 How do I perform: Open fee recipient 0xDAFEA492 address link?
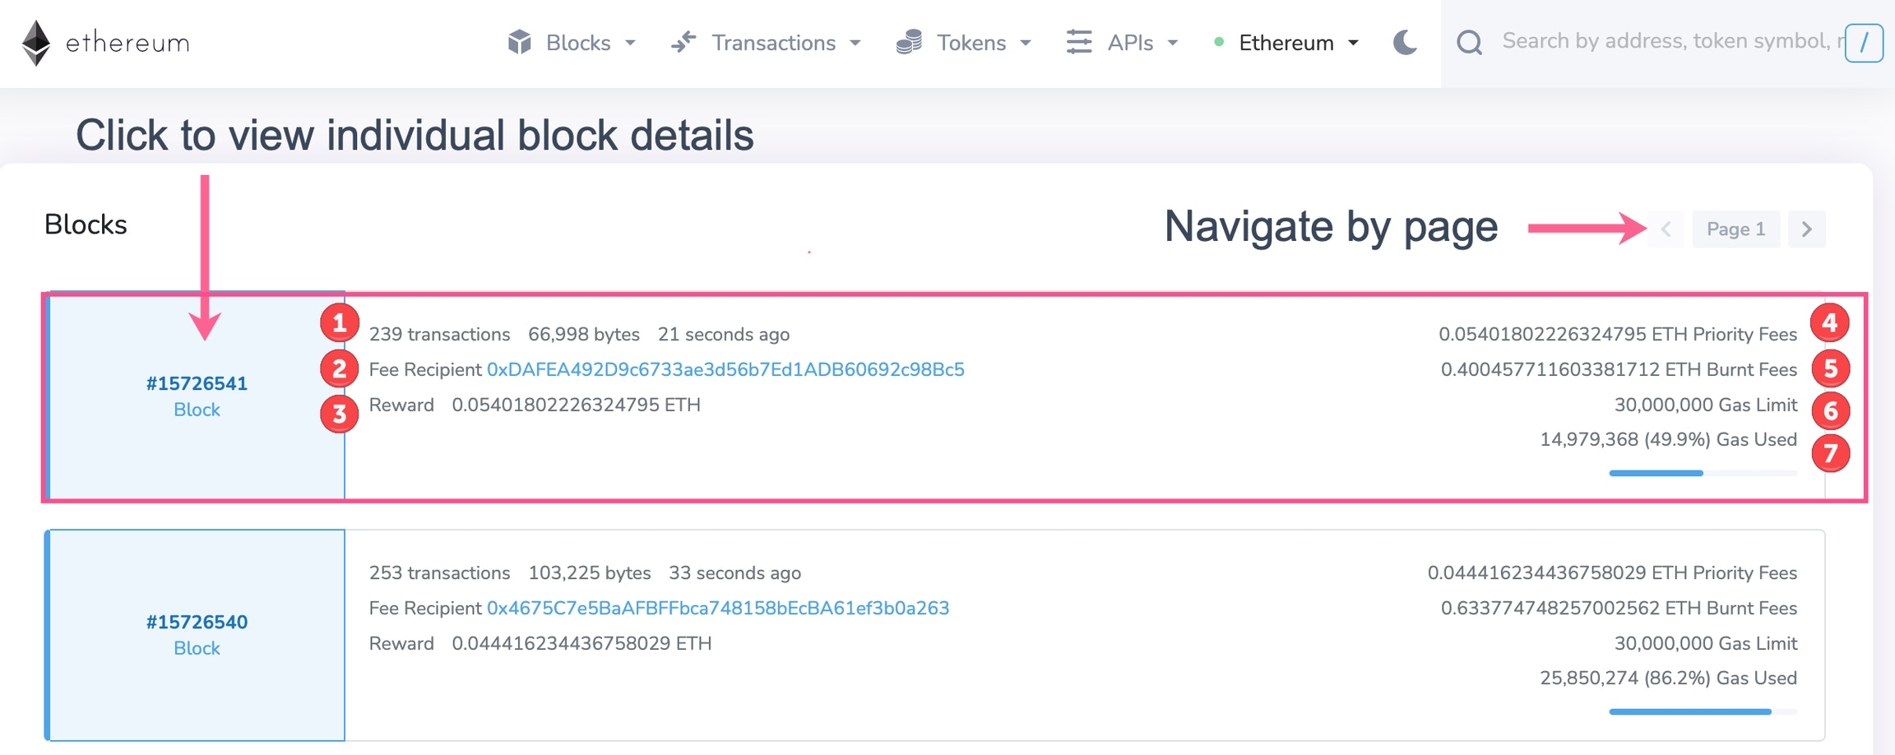[725, 369]
